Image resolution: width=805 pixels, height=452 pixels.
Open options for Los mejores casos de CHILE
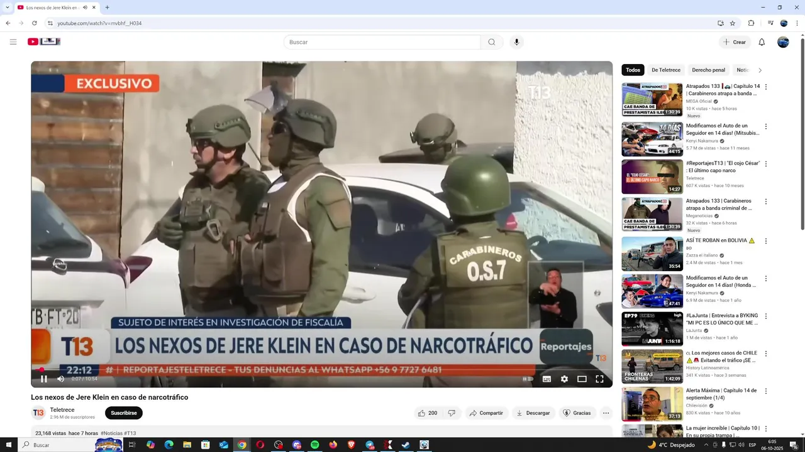[x=766, y=354]
